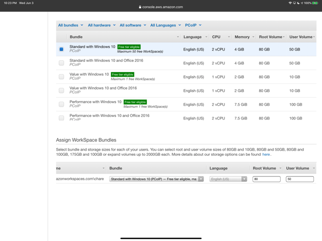
Task: Tap the Wi-Fi status icon
Action: click(x=290, y=3)
